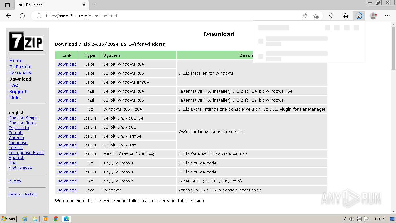Viewport: 396px width, 223px height.
Task: Open the Hetzner Hosting link
Action: pyautogui.click(x=23, y=194)
